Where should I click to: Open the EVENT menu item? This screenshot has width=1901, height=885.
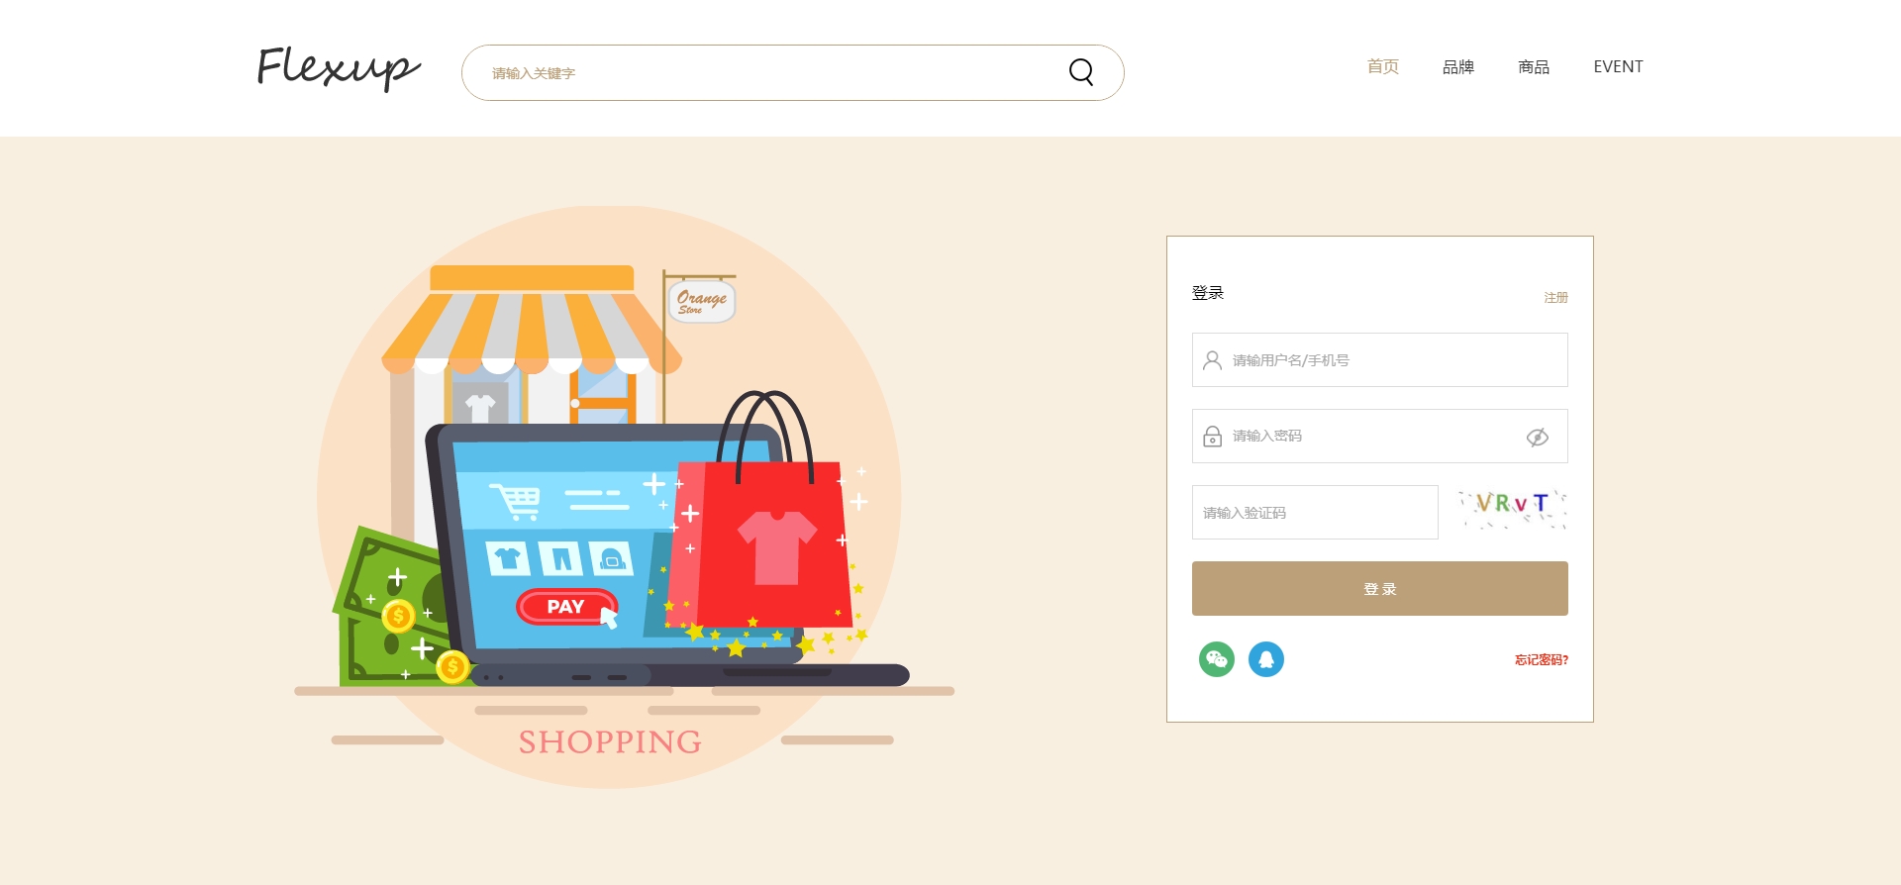point(1618,66)
